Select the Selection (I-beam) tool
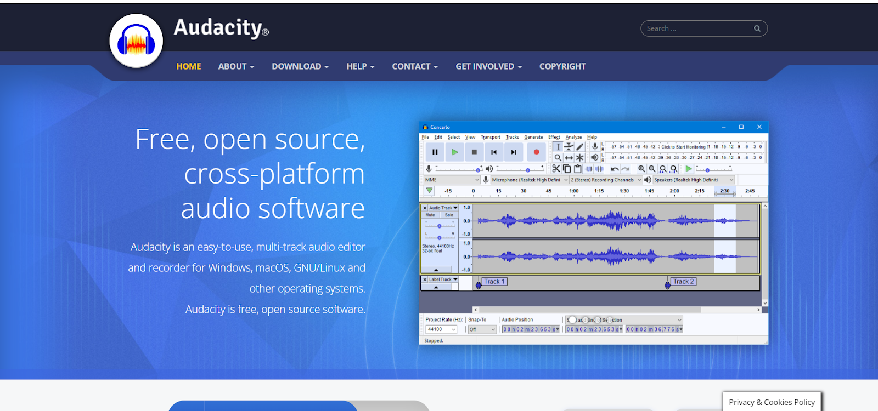The image size is (878, 411). pyautogui.click(x=558, y=147)
